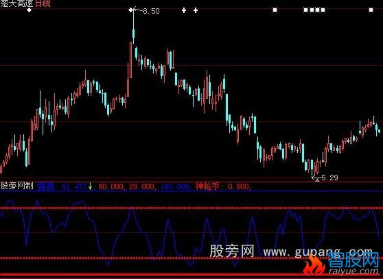The height and width of the screenshot is (279, 383).
Task: Click the 61.473 indicator value
Action: point(74,186)
